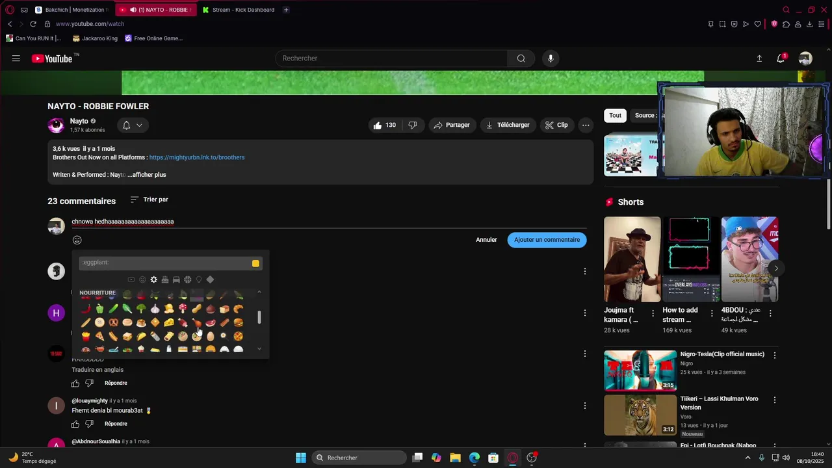Open mightyurbn brothers link
The image size is (832, 468).
(x=197, y=157)
